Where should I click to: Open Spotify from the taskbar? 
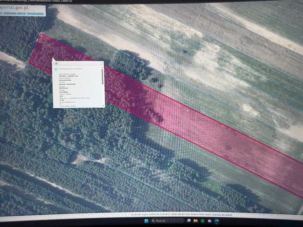[202, 221]
